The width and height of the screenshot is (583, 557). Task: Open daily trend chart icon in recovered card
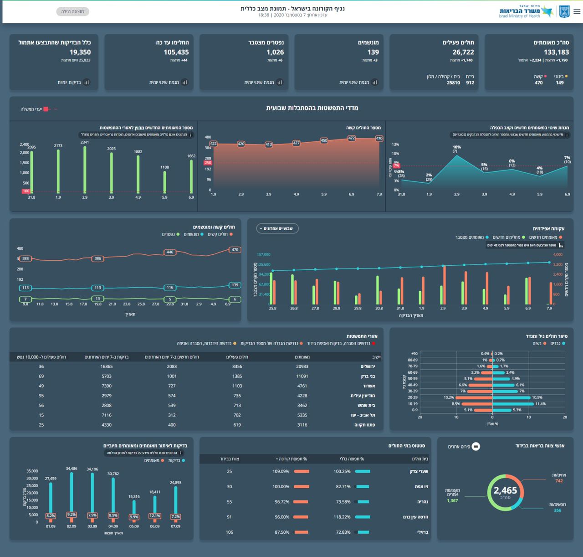(x=184, y=83)
